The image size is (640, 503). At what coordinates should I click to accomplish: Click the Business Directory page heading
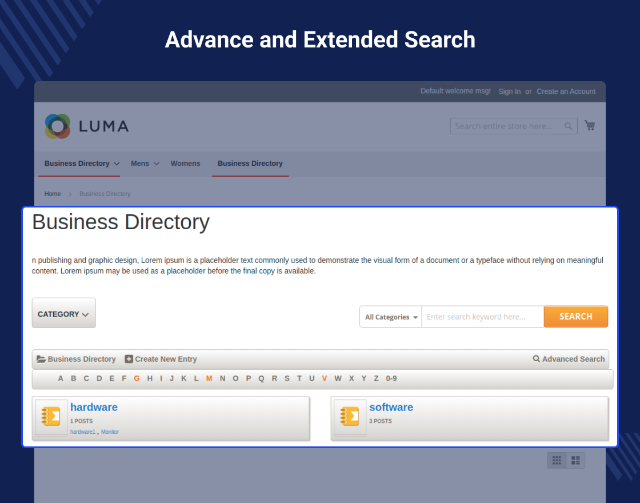point(121,222)
